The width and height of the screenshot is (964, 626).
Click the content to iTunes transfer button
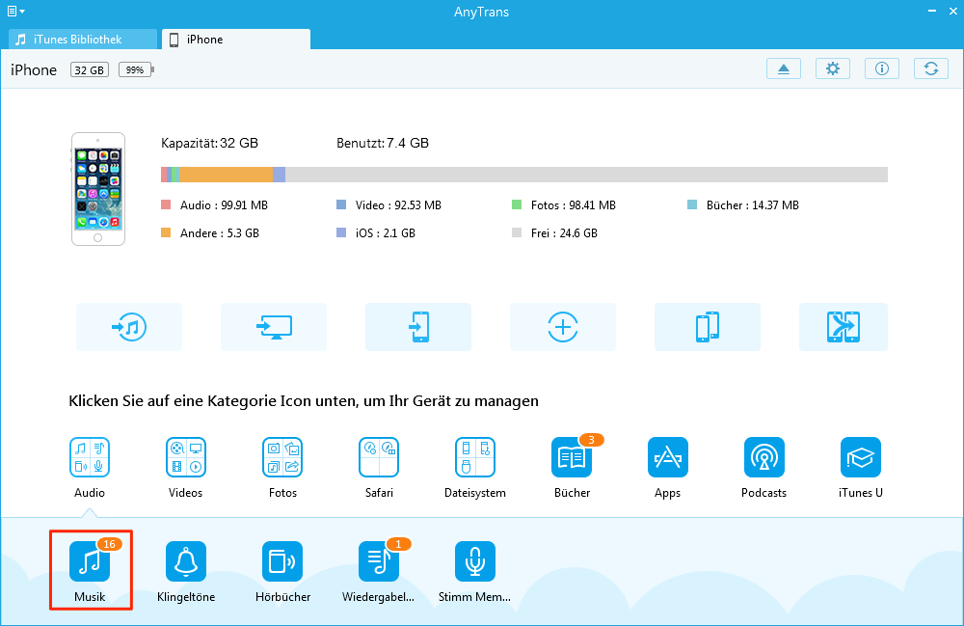129,327
